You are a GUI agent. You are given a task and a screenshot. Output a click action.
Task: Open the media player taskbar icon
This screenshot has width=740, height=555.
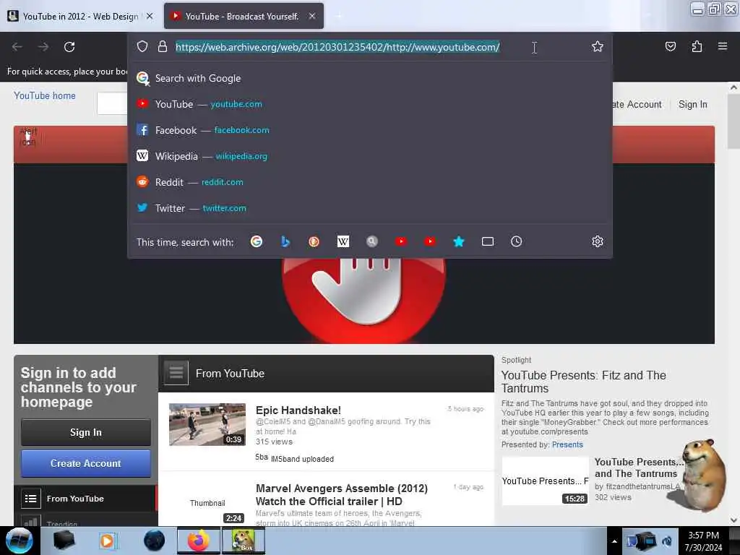point(108,541)
